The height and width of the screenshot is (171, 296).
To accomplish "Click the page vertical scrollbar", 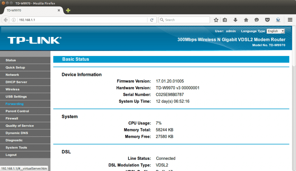I will pos(294,46).
